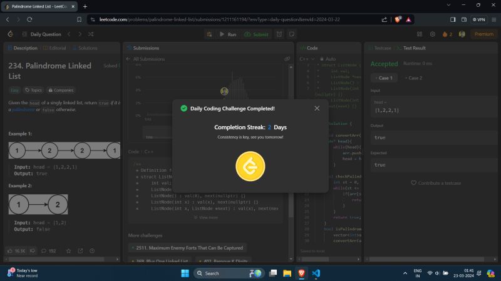Go to the next question arrow
501x281 pixels.
80,34
